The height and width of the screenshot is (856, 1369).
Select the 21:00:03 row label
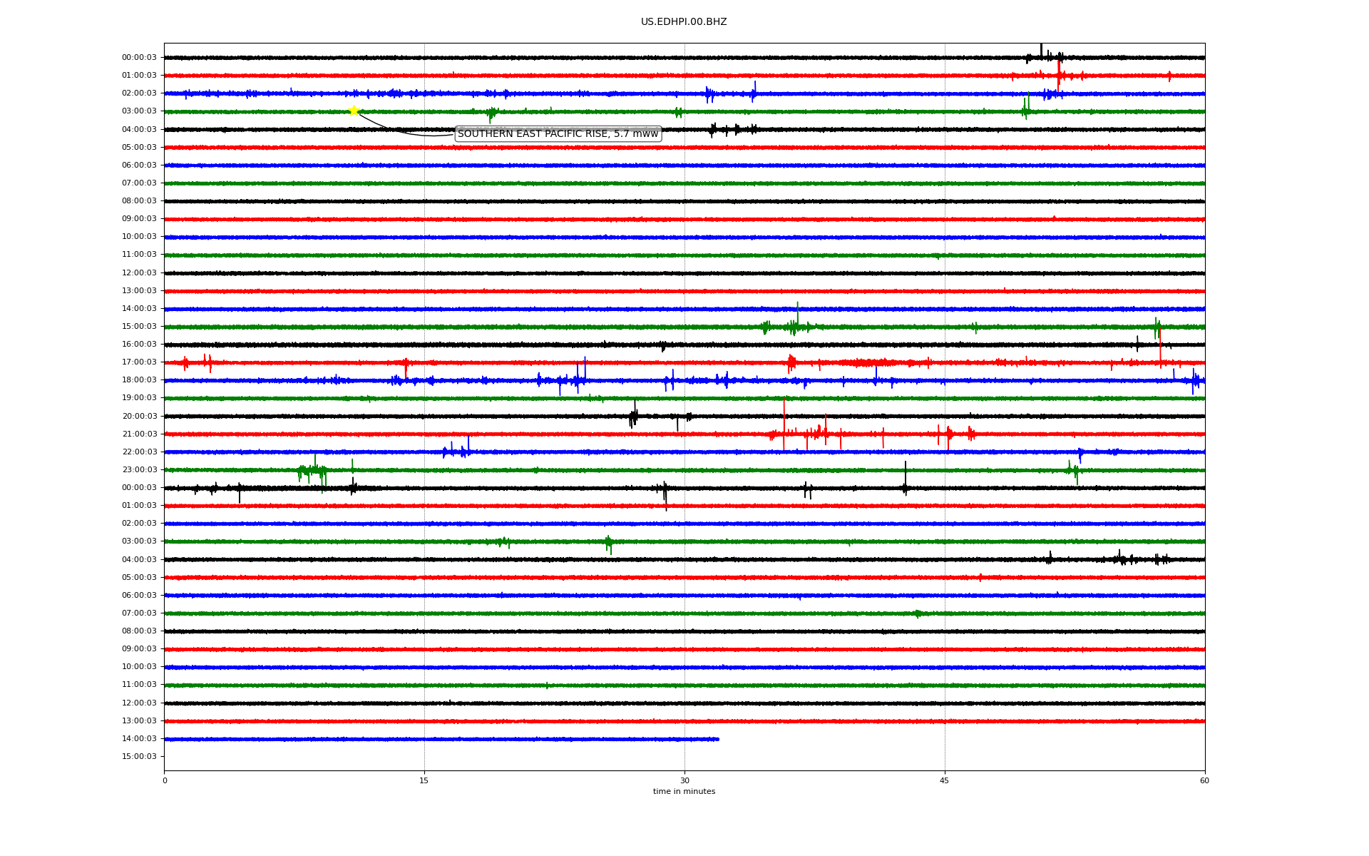pos(139,434)
